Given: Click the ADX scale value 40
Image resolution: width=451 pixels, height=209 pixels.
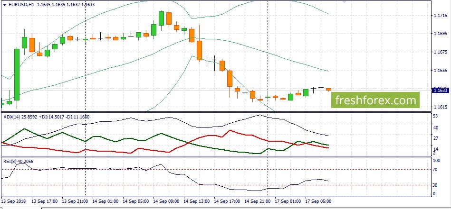Looking at the screenshot, I should point(435,127).
